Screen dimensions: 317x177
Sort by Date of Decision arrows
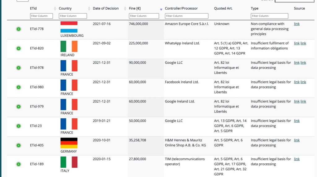[125, 8]
